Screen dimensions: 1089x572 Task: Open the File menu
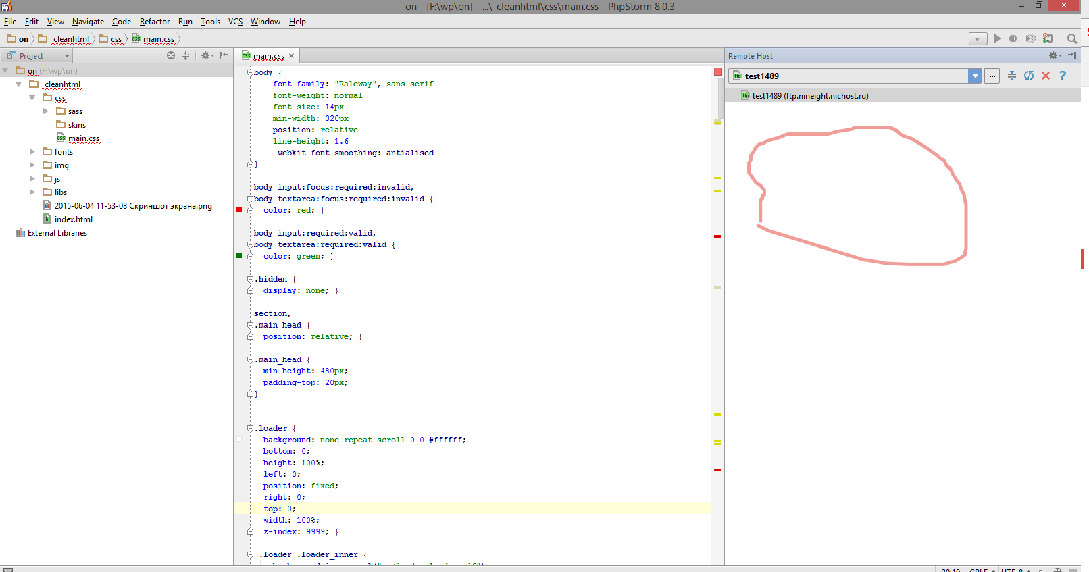pos(10,22)
